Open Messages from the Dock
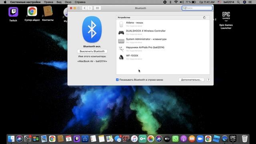This screenshot has width=256, height=144. coord(118,139)
